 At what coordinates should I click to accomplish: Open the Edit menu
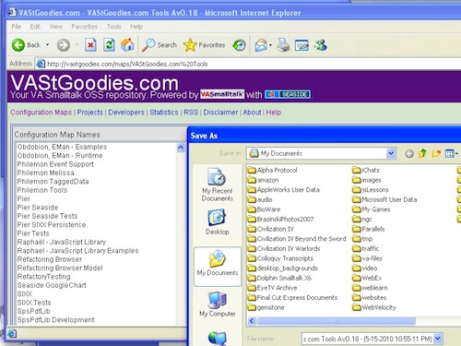click(35, 27)
